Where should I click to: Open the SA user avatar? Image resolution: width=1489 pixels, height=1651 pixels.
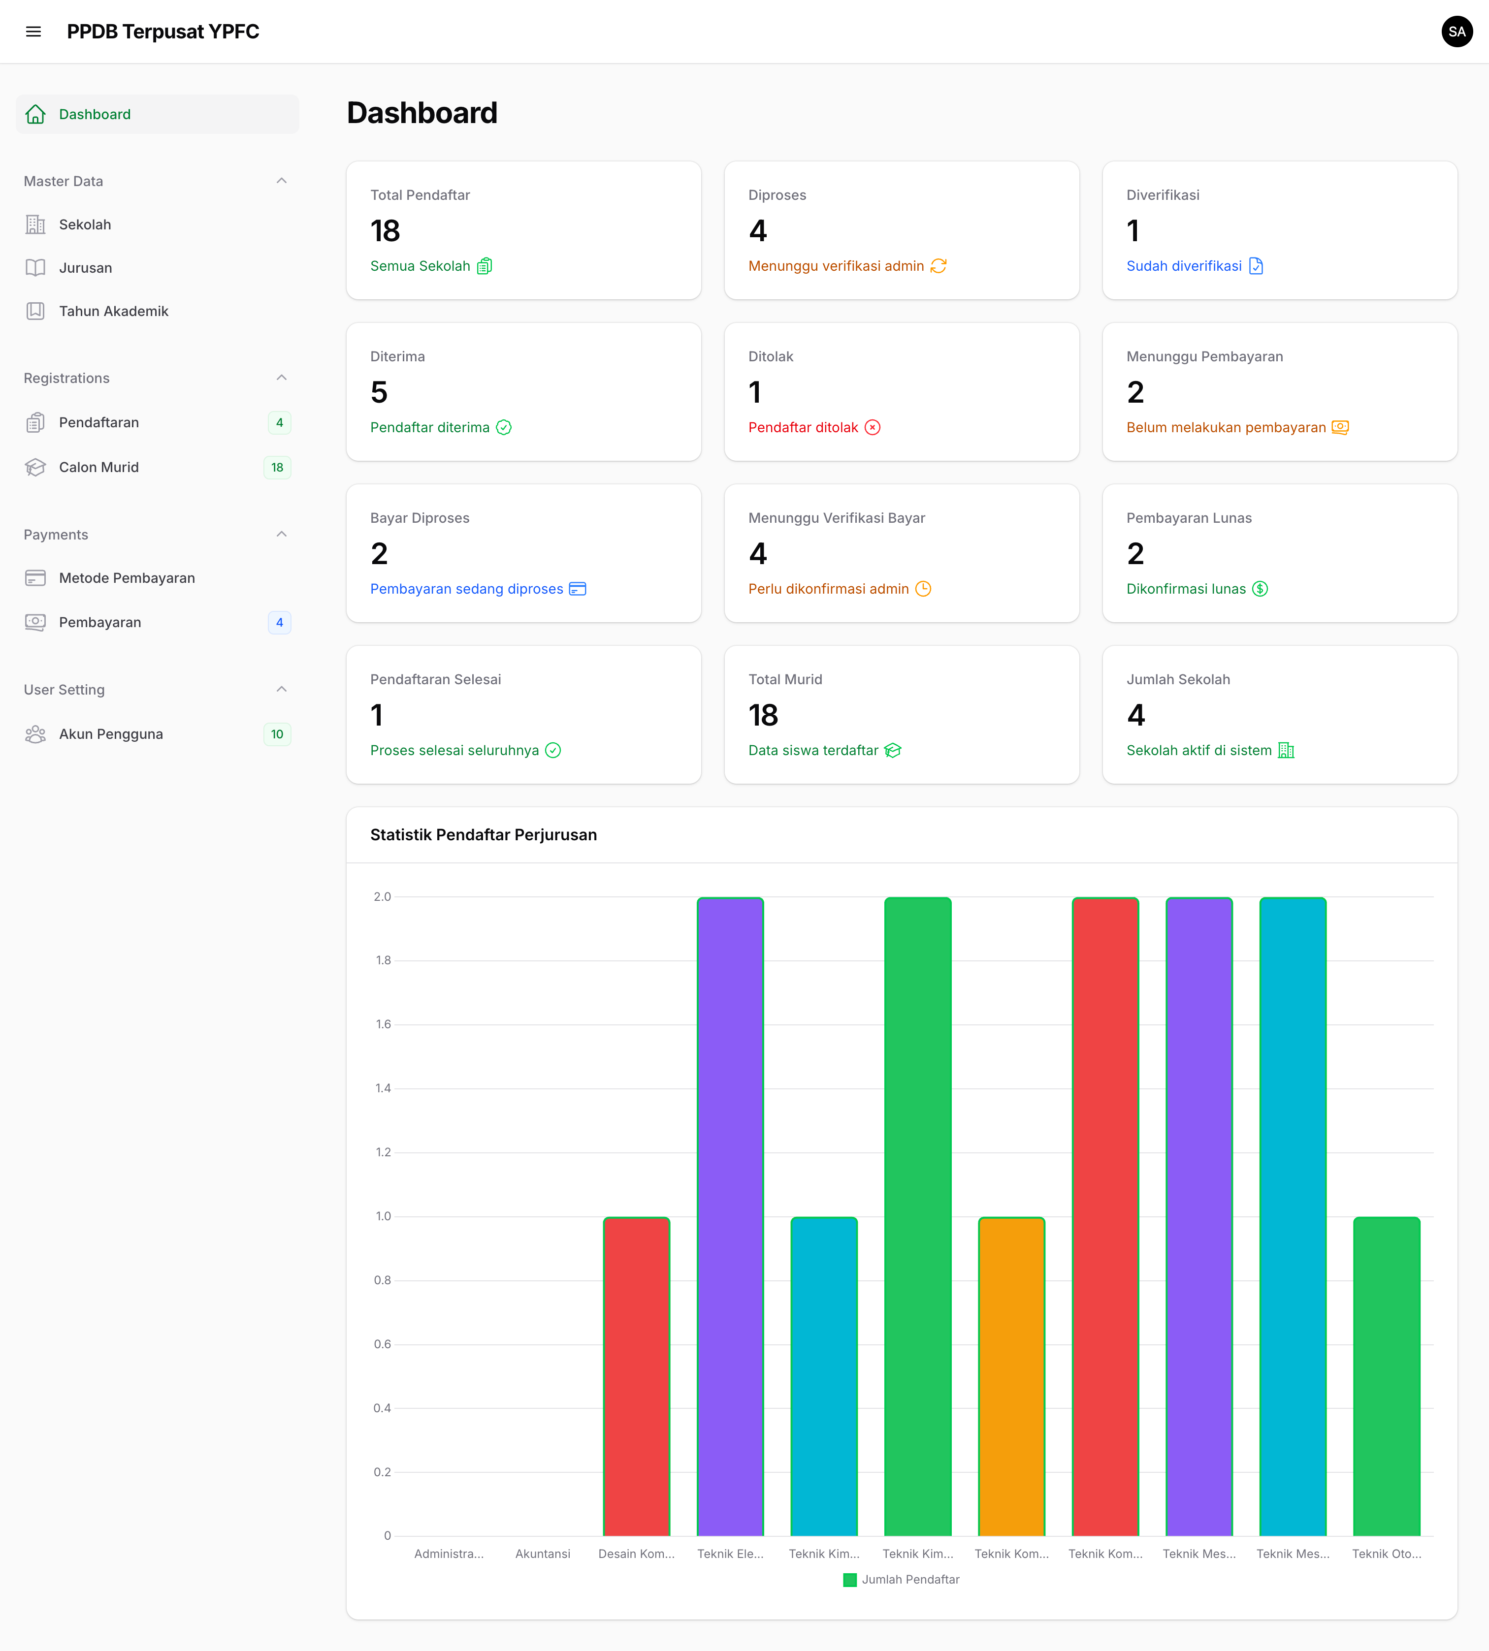click(x=1457, y=32)
